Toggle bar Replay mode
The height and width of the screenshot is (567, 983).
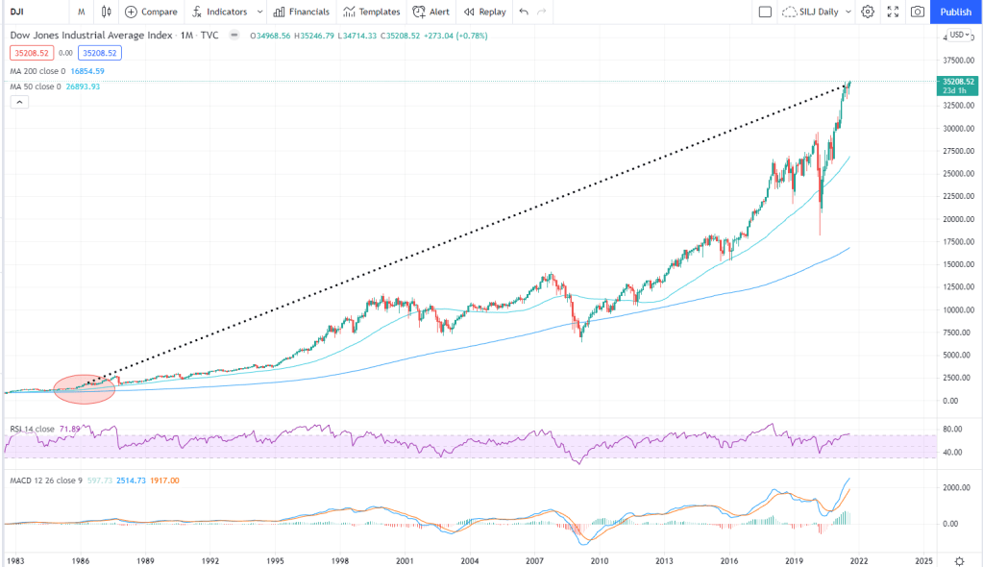pos(483,12)
